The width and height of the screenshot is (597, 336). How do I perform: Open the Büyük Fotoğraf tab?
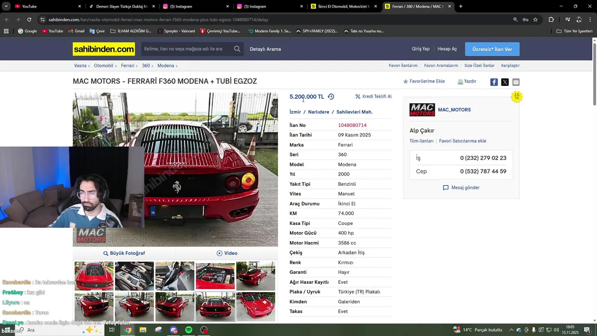[124, 253]
